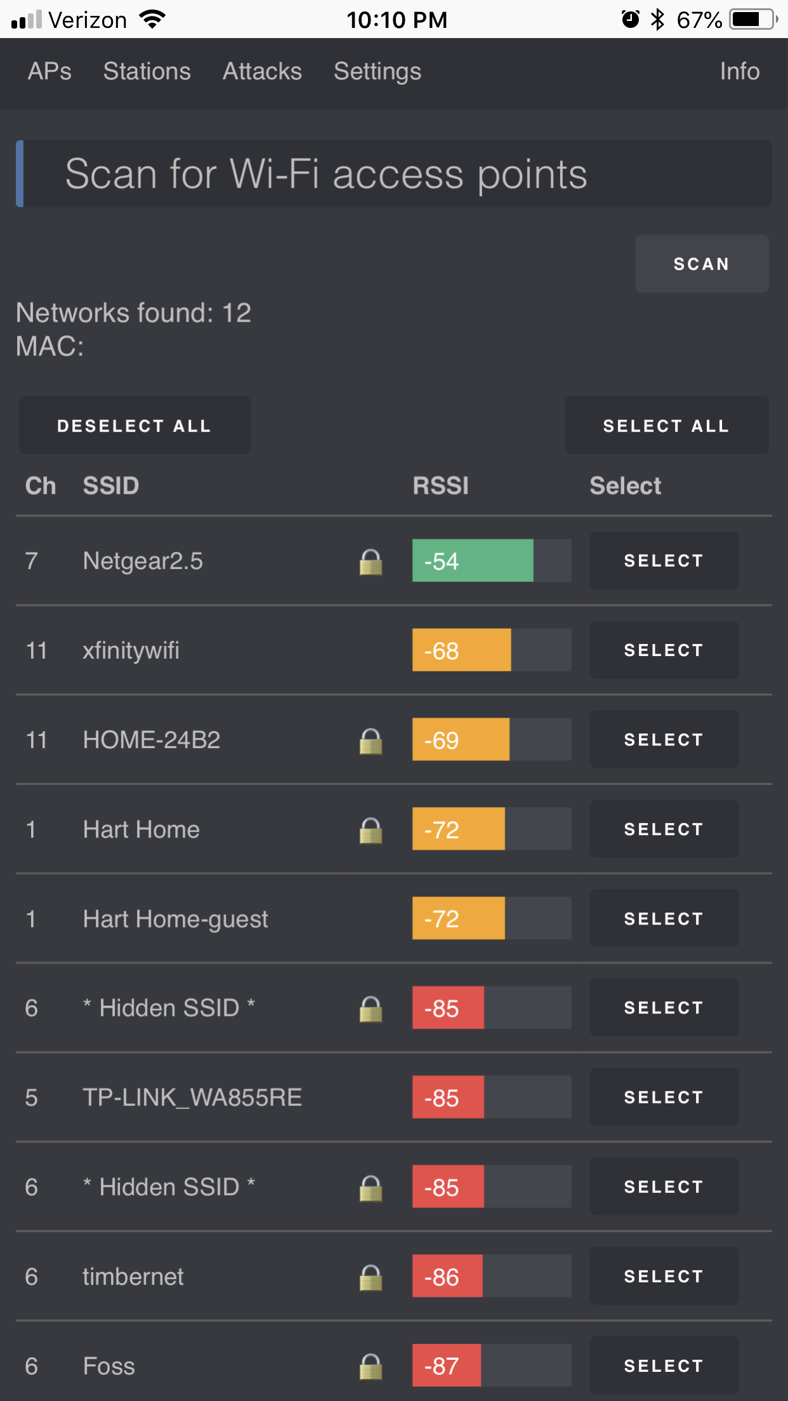
Task: Click the Hart Home-guest network name
Action: pos(176,919)
